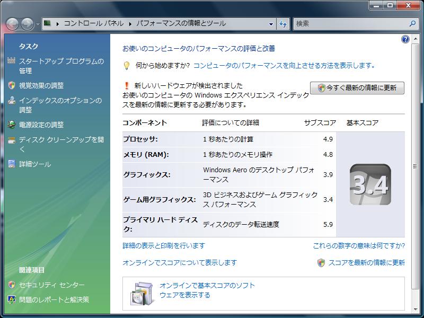The height and width of the screenshot is (318, 424).
Task: Open Help with the blue question mark icon
Action: [405, 40]
